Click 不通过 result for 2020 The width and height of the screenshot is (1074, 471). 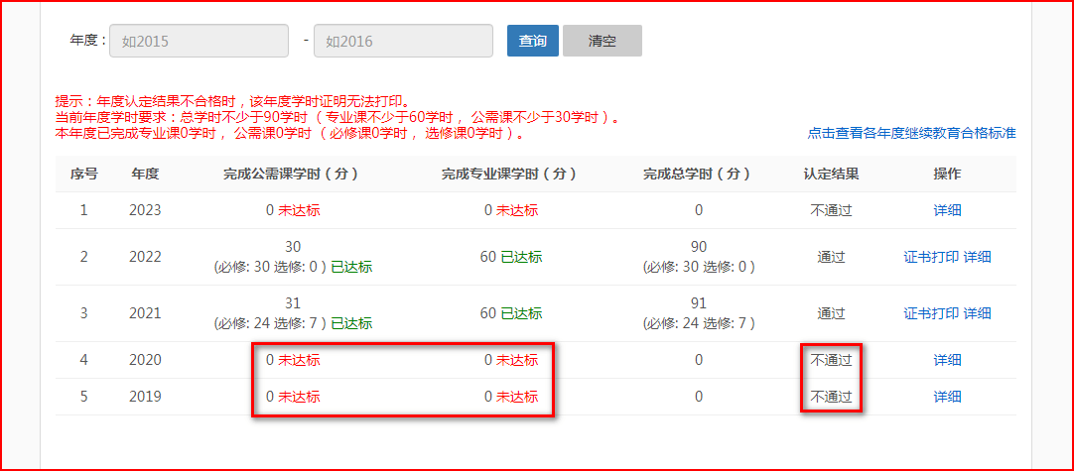point(831,359)
